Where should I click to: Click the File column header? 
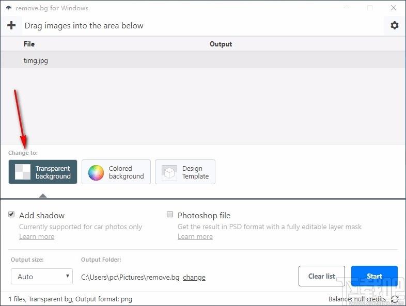(x=29, y=44)
